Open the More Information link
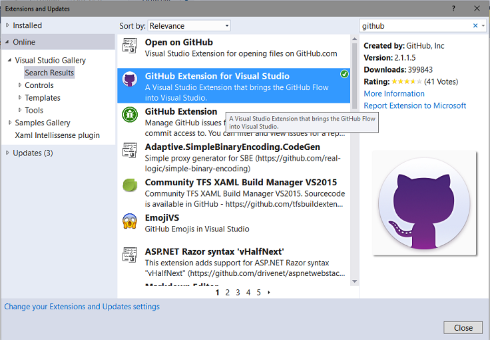Viewport: 490px width, 340px height. 394,93
